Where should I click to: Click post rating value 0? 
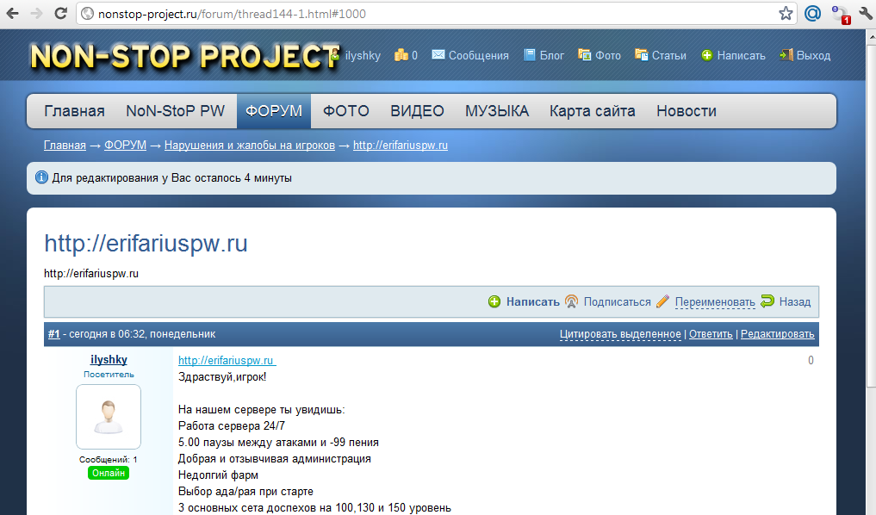811,360
